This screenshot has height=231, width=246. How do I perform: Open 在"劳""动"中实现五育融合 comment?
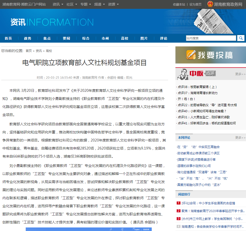[198, 147]
